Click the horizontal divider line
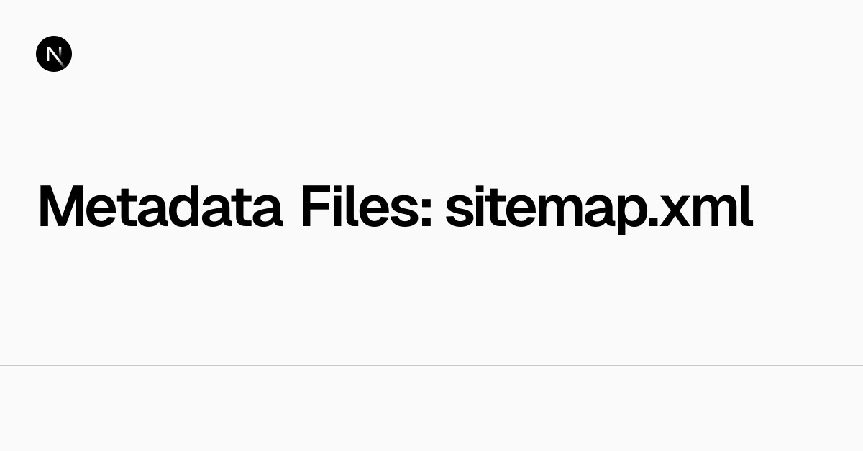This screenshot has width=863, height=451. tap(431, 366)
